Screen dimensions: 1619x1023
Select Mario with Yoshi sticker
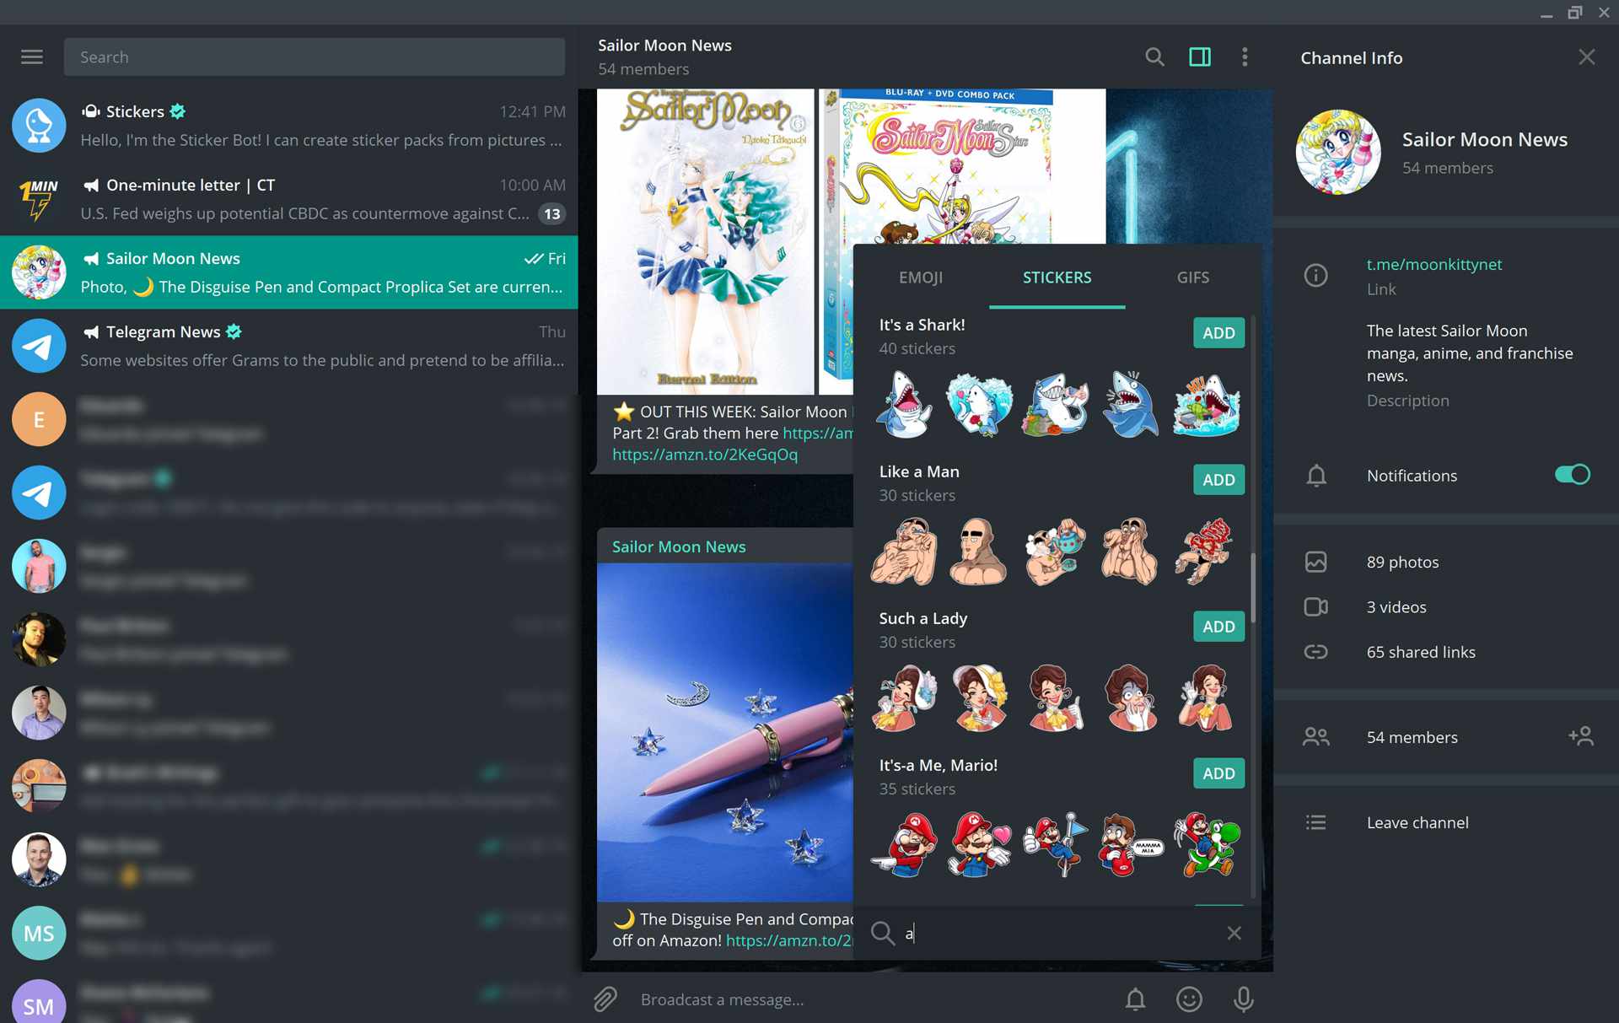(1207, 845)
